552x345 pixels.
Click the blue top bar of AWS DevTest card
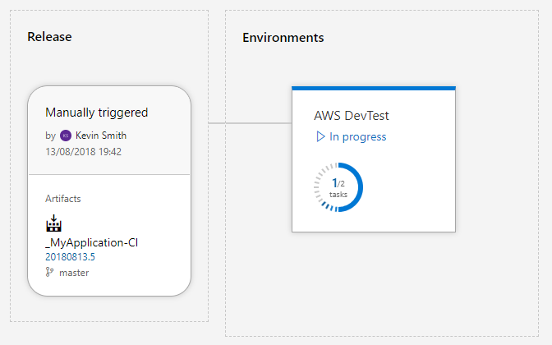point(373,88)
